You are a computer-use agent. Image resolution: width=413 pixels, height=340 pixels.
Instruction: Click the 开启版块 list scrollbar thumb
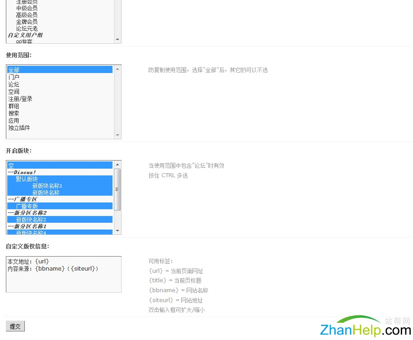click(117, 189)
